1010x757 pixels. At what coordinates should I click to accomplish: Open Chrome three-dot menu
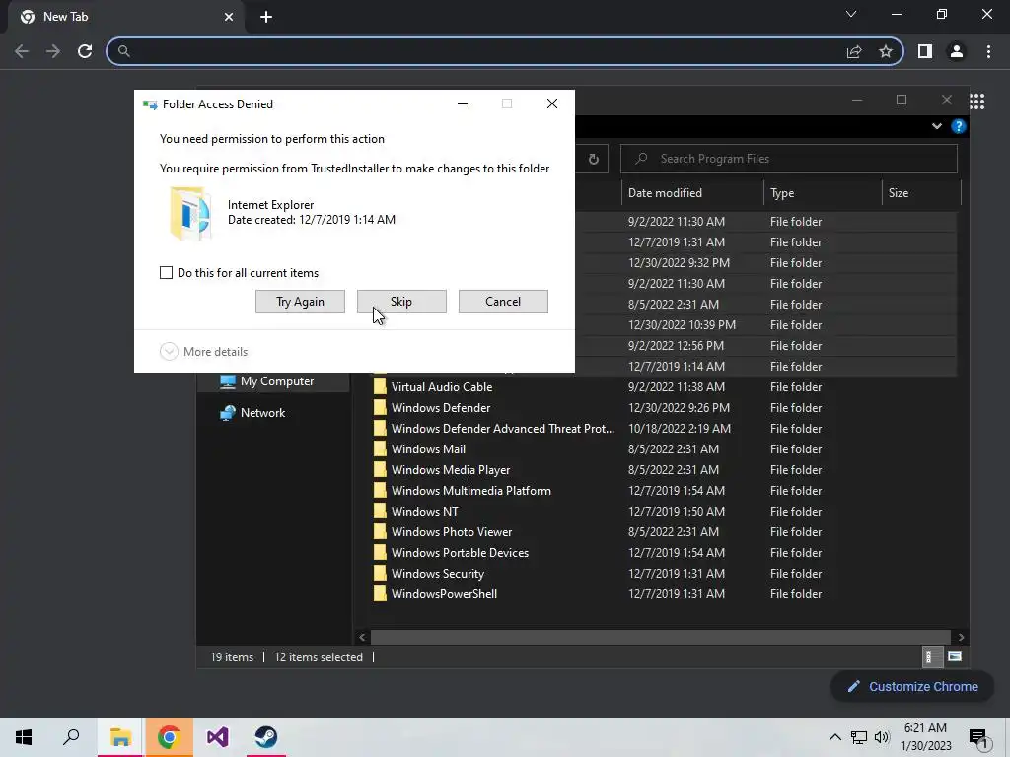coord(988,51)
